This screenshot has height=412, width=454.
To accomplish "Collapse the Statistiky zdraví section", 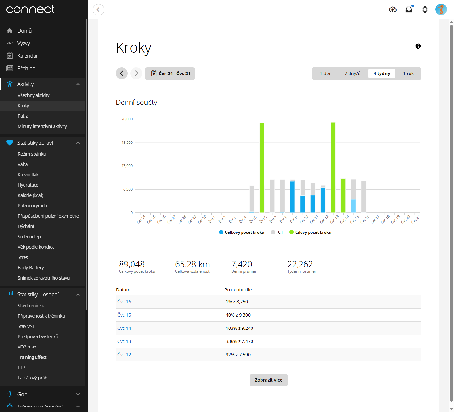I will [78, 143].
